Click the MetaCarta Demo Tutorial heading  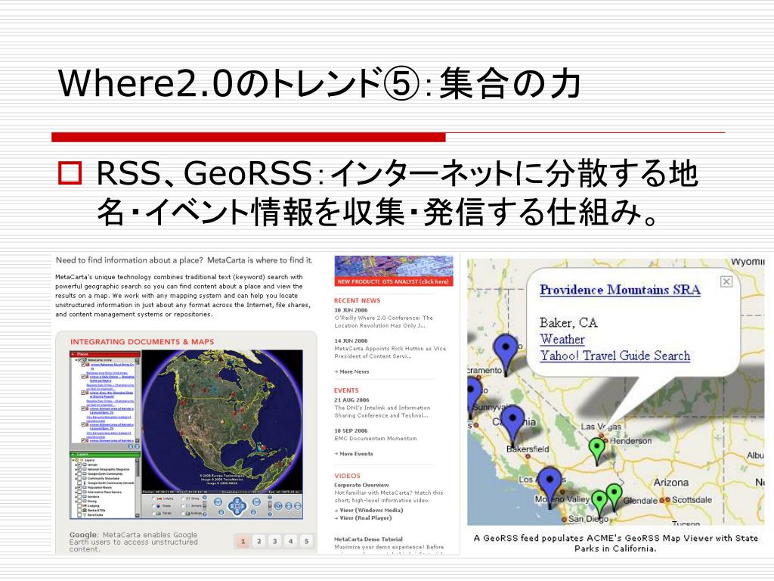368,539
